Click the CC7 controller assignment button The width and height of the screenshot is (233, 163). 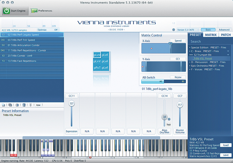coord(180,96)
